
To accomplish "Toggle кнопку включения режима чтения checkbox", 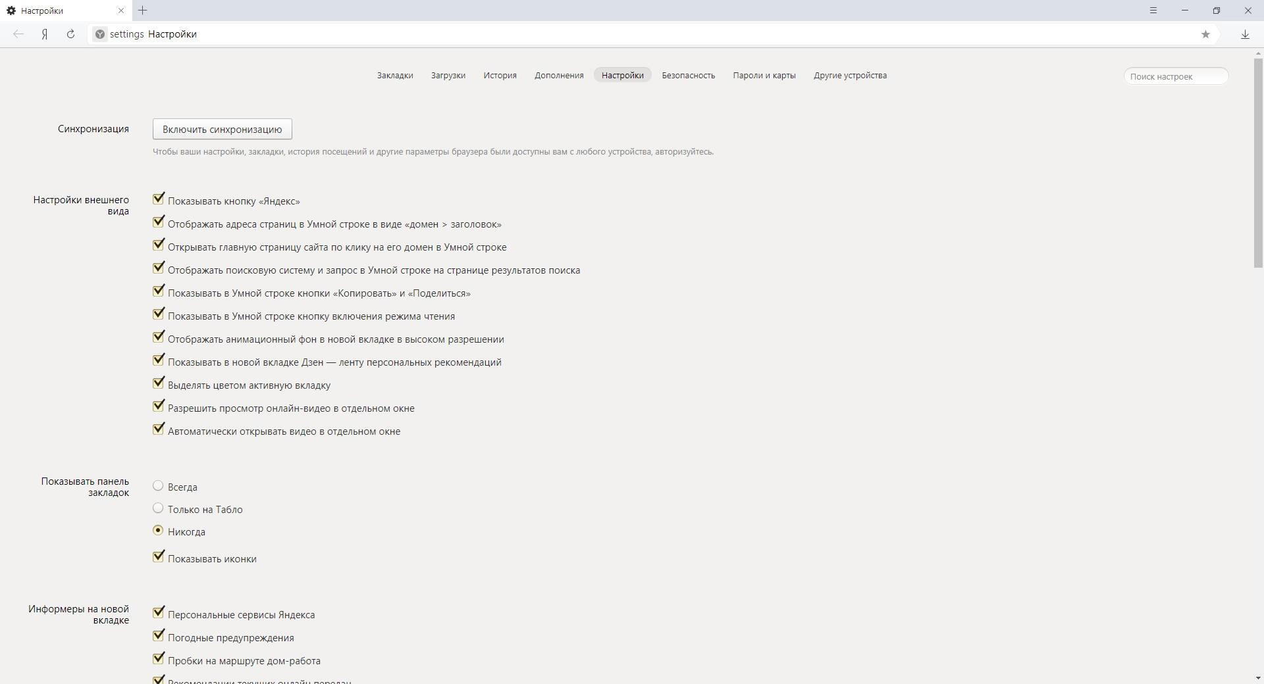I will (158, 314).
